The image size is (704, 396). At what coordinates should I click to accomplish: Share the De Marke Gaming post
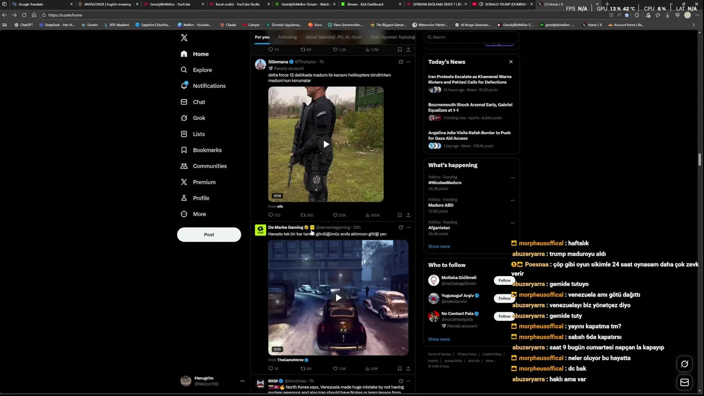pos(408,369)
